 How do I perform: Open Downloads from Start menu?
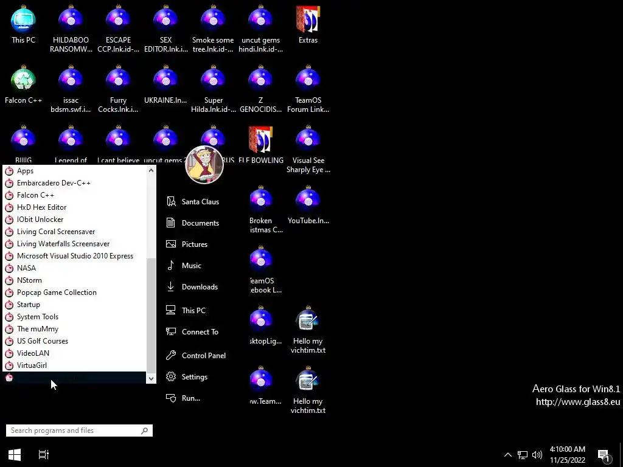click(x=192, y=287)
